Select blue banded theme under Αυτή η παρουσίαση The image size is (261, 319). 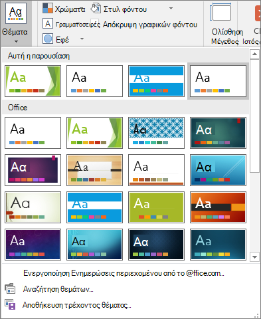[x=156, y=81]
